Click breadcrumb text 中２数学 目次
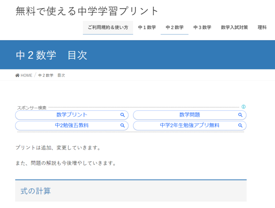The width and height of the screenshot is (275, 208). (x=52, y=76)
